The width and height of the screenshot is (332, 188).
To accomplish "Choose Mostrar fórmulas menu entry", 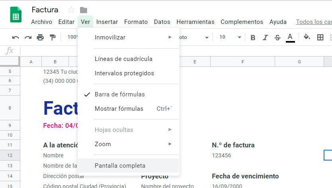I will click(x=119, y=109).
